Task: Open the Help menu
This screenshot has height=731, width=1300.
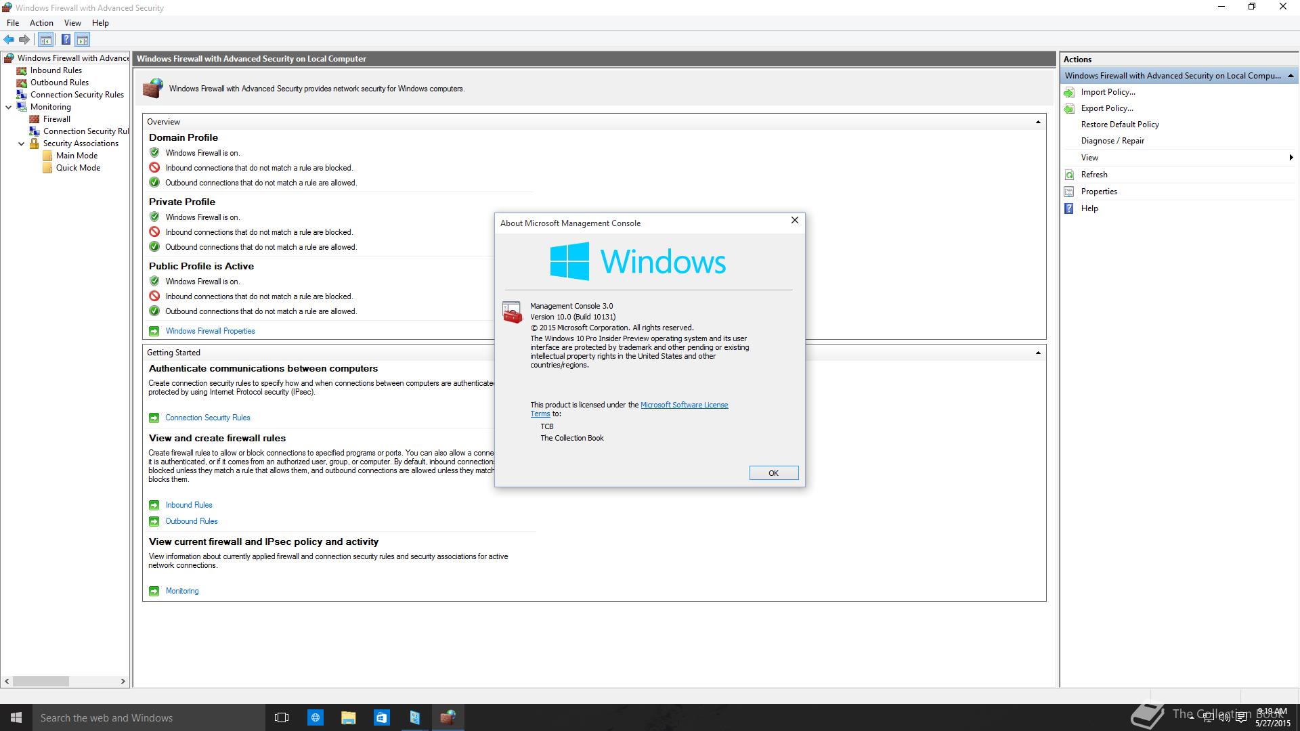Action: [100, 23]
